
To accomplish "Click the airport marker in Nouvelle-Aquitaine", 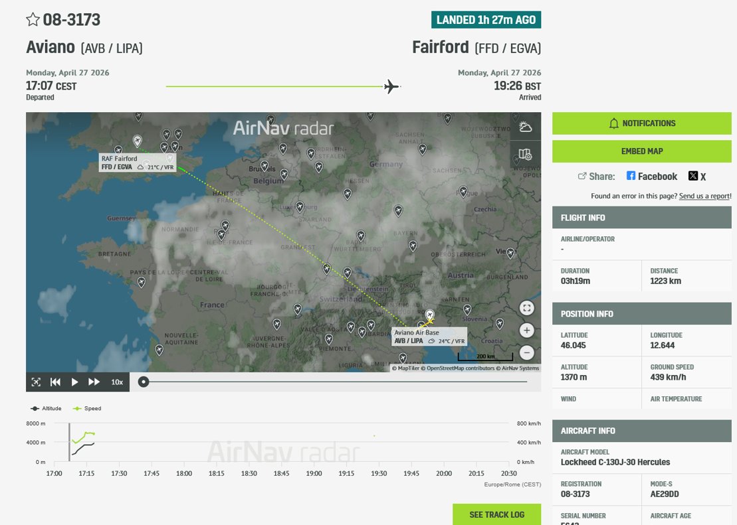I will coord(159,350).
